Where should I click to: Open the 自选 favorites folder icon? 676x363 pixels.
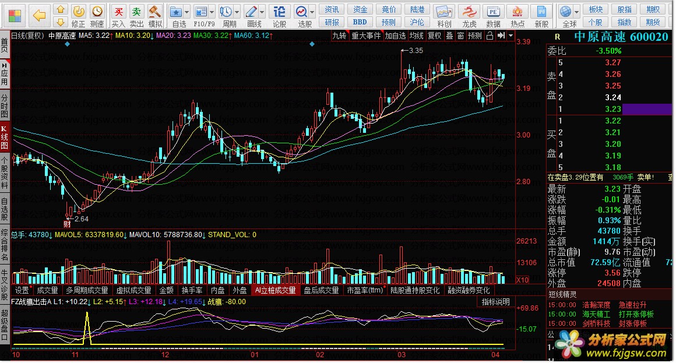[176, 12]
